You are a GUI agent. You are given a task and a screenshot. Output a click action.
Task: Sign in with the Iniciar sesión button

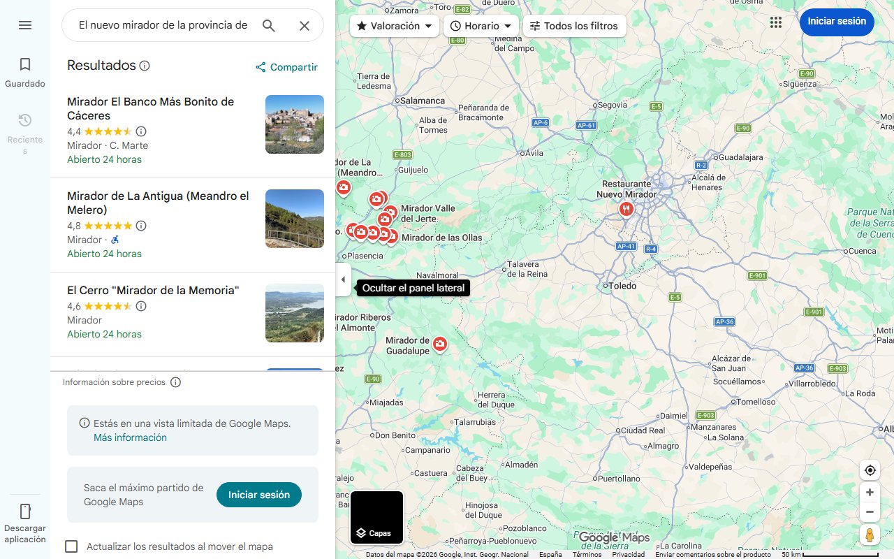837,22
